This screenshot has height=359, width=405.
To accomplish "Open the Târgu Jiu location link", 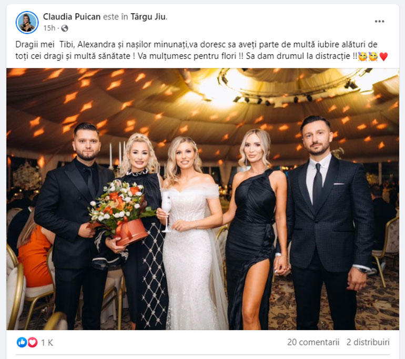I will 149,17.
